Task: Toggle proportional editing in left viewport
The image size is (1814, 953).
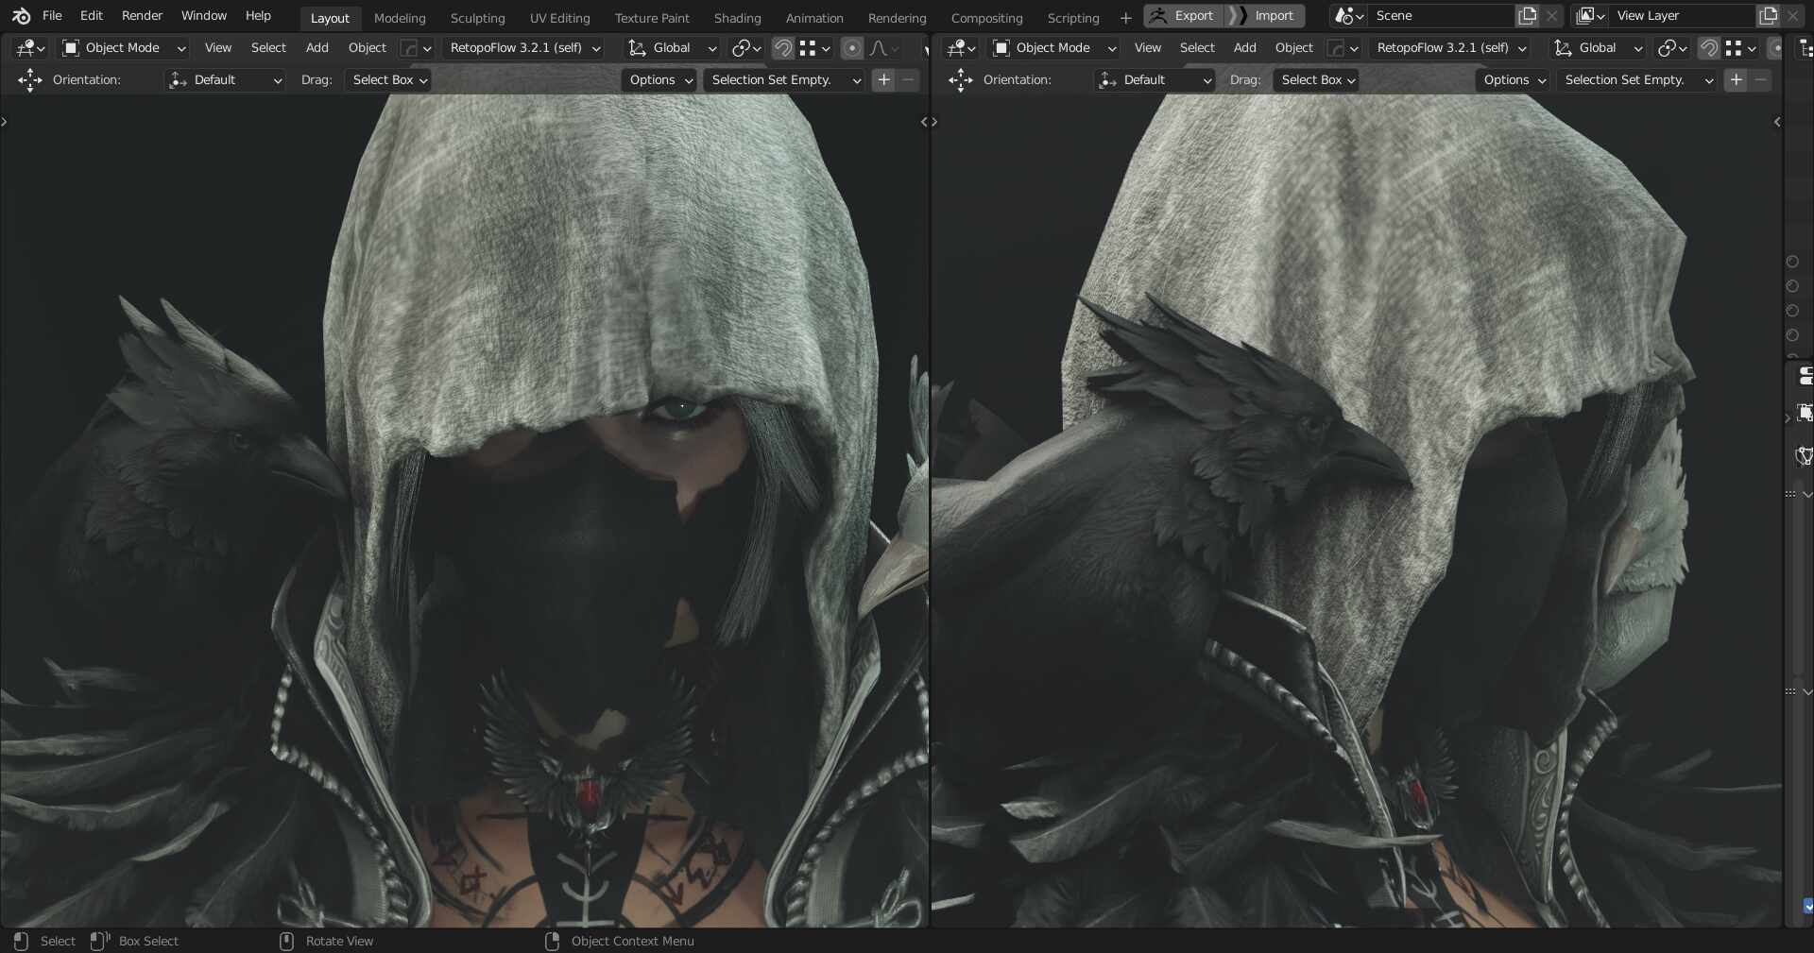Action: coord(852,48)
